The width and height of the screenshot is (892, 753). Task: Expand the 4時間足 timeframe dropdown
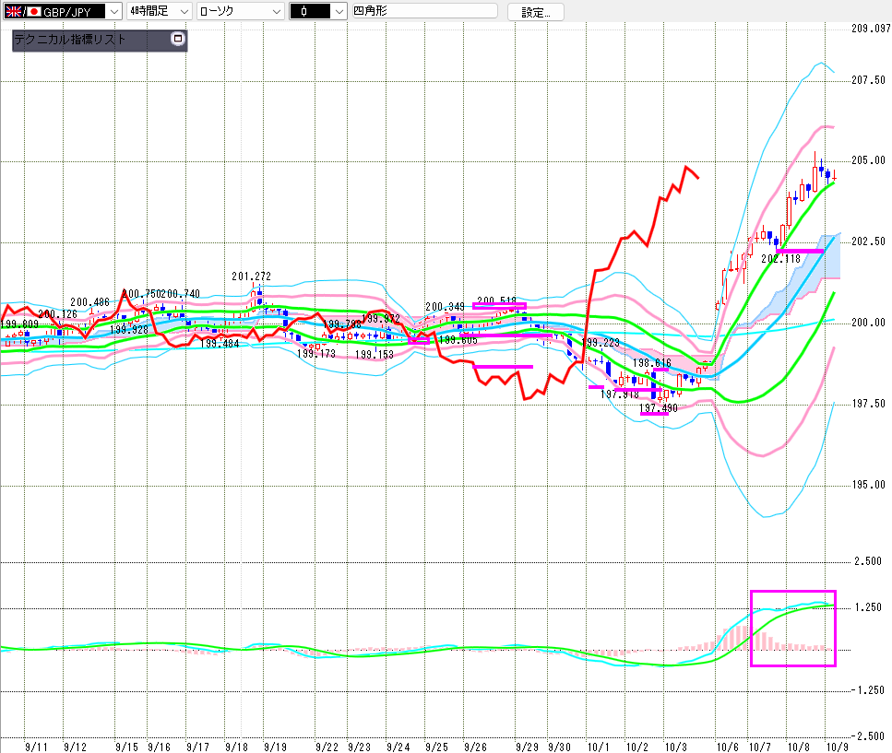(x=183, y=11)
